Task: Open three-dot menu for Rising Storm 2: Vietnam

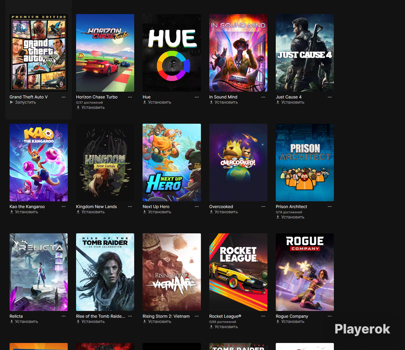Action: tap(197, 316)
